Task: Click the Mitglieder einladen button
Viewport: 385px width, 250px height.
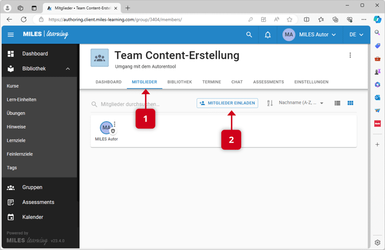Action: click(227, 103)
